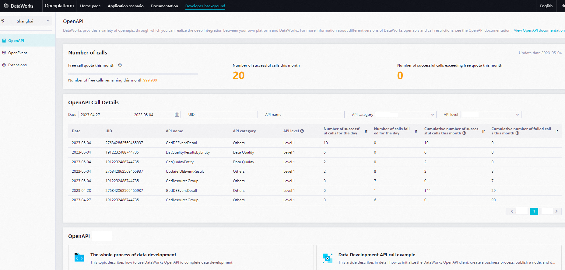Click the 2023-04-27 date cell

click(81, 200)
